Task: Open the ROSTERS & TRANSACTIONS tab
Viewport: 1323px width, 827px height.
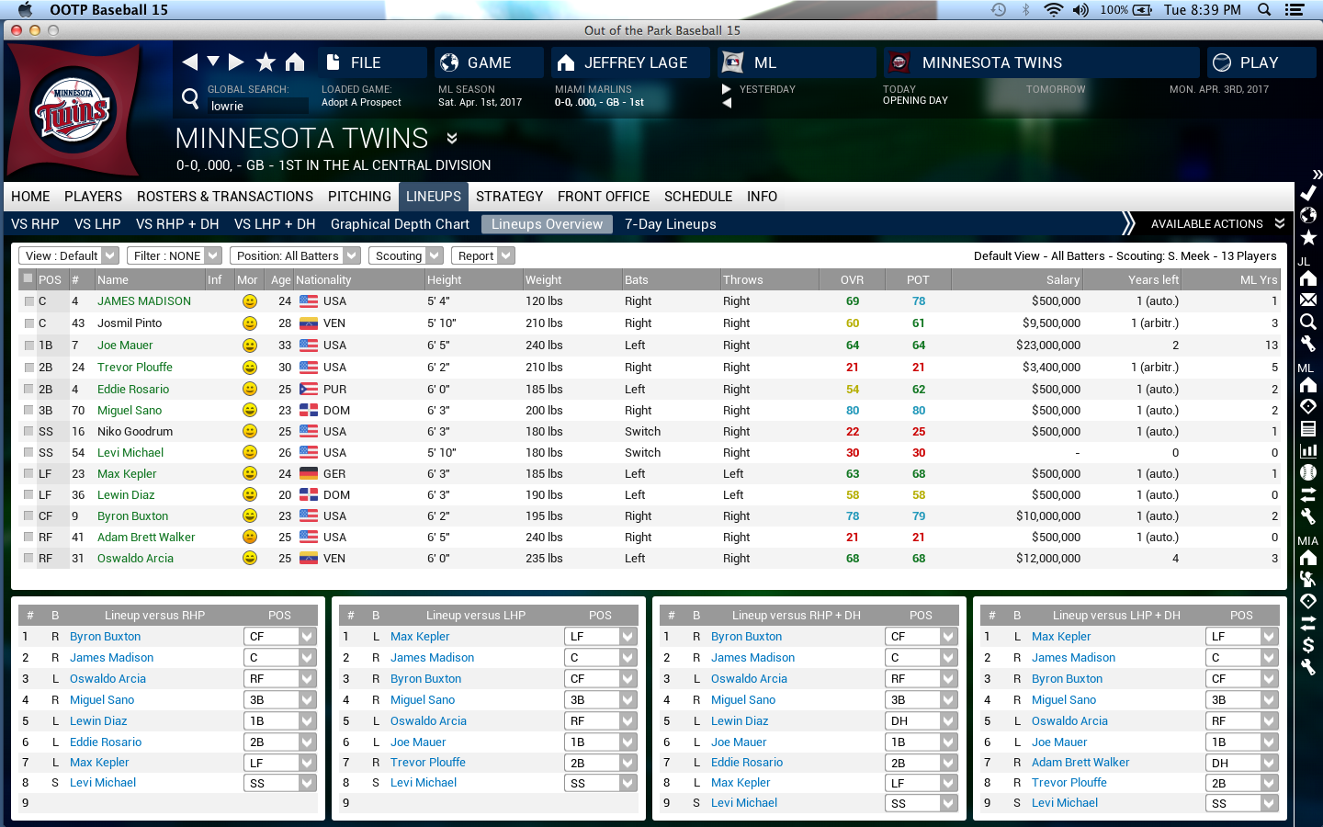Action: tap(225, 197)
